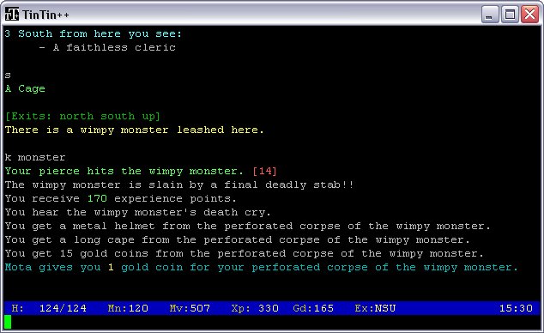Click the '[Exits: north south up]' line
Screen dimensions: 544x333
(x=82, y=116)
